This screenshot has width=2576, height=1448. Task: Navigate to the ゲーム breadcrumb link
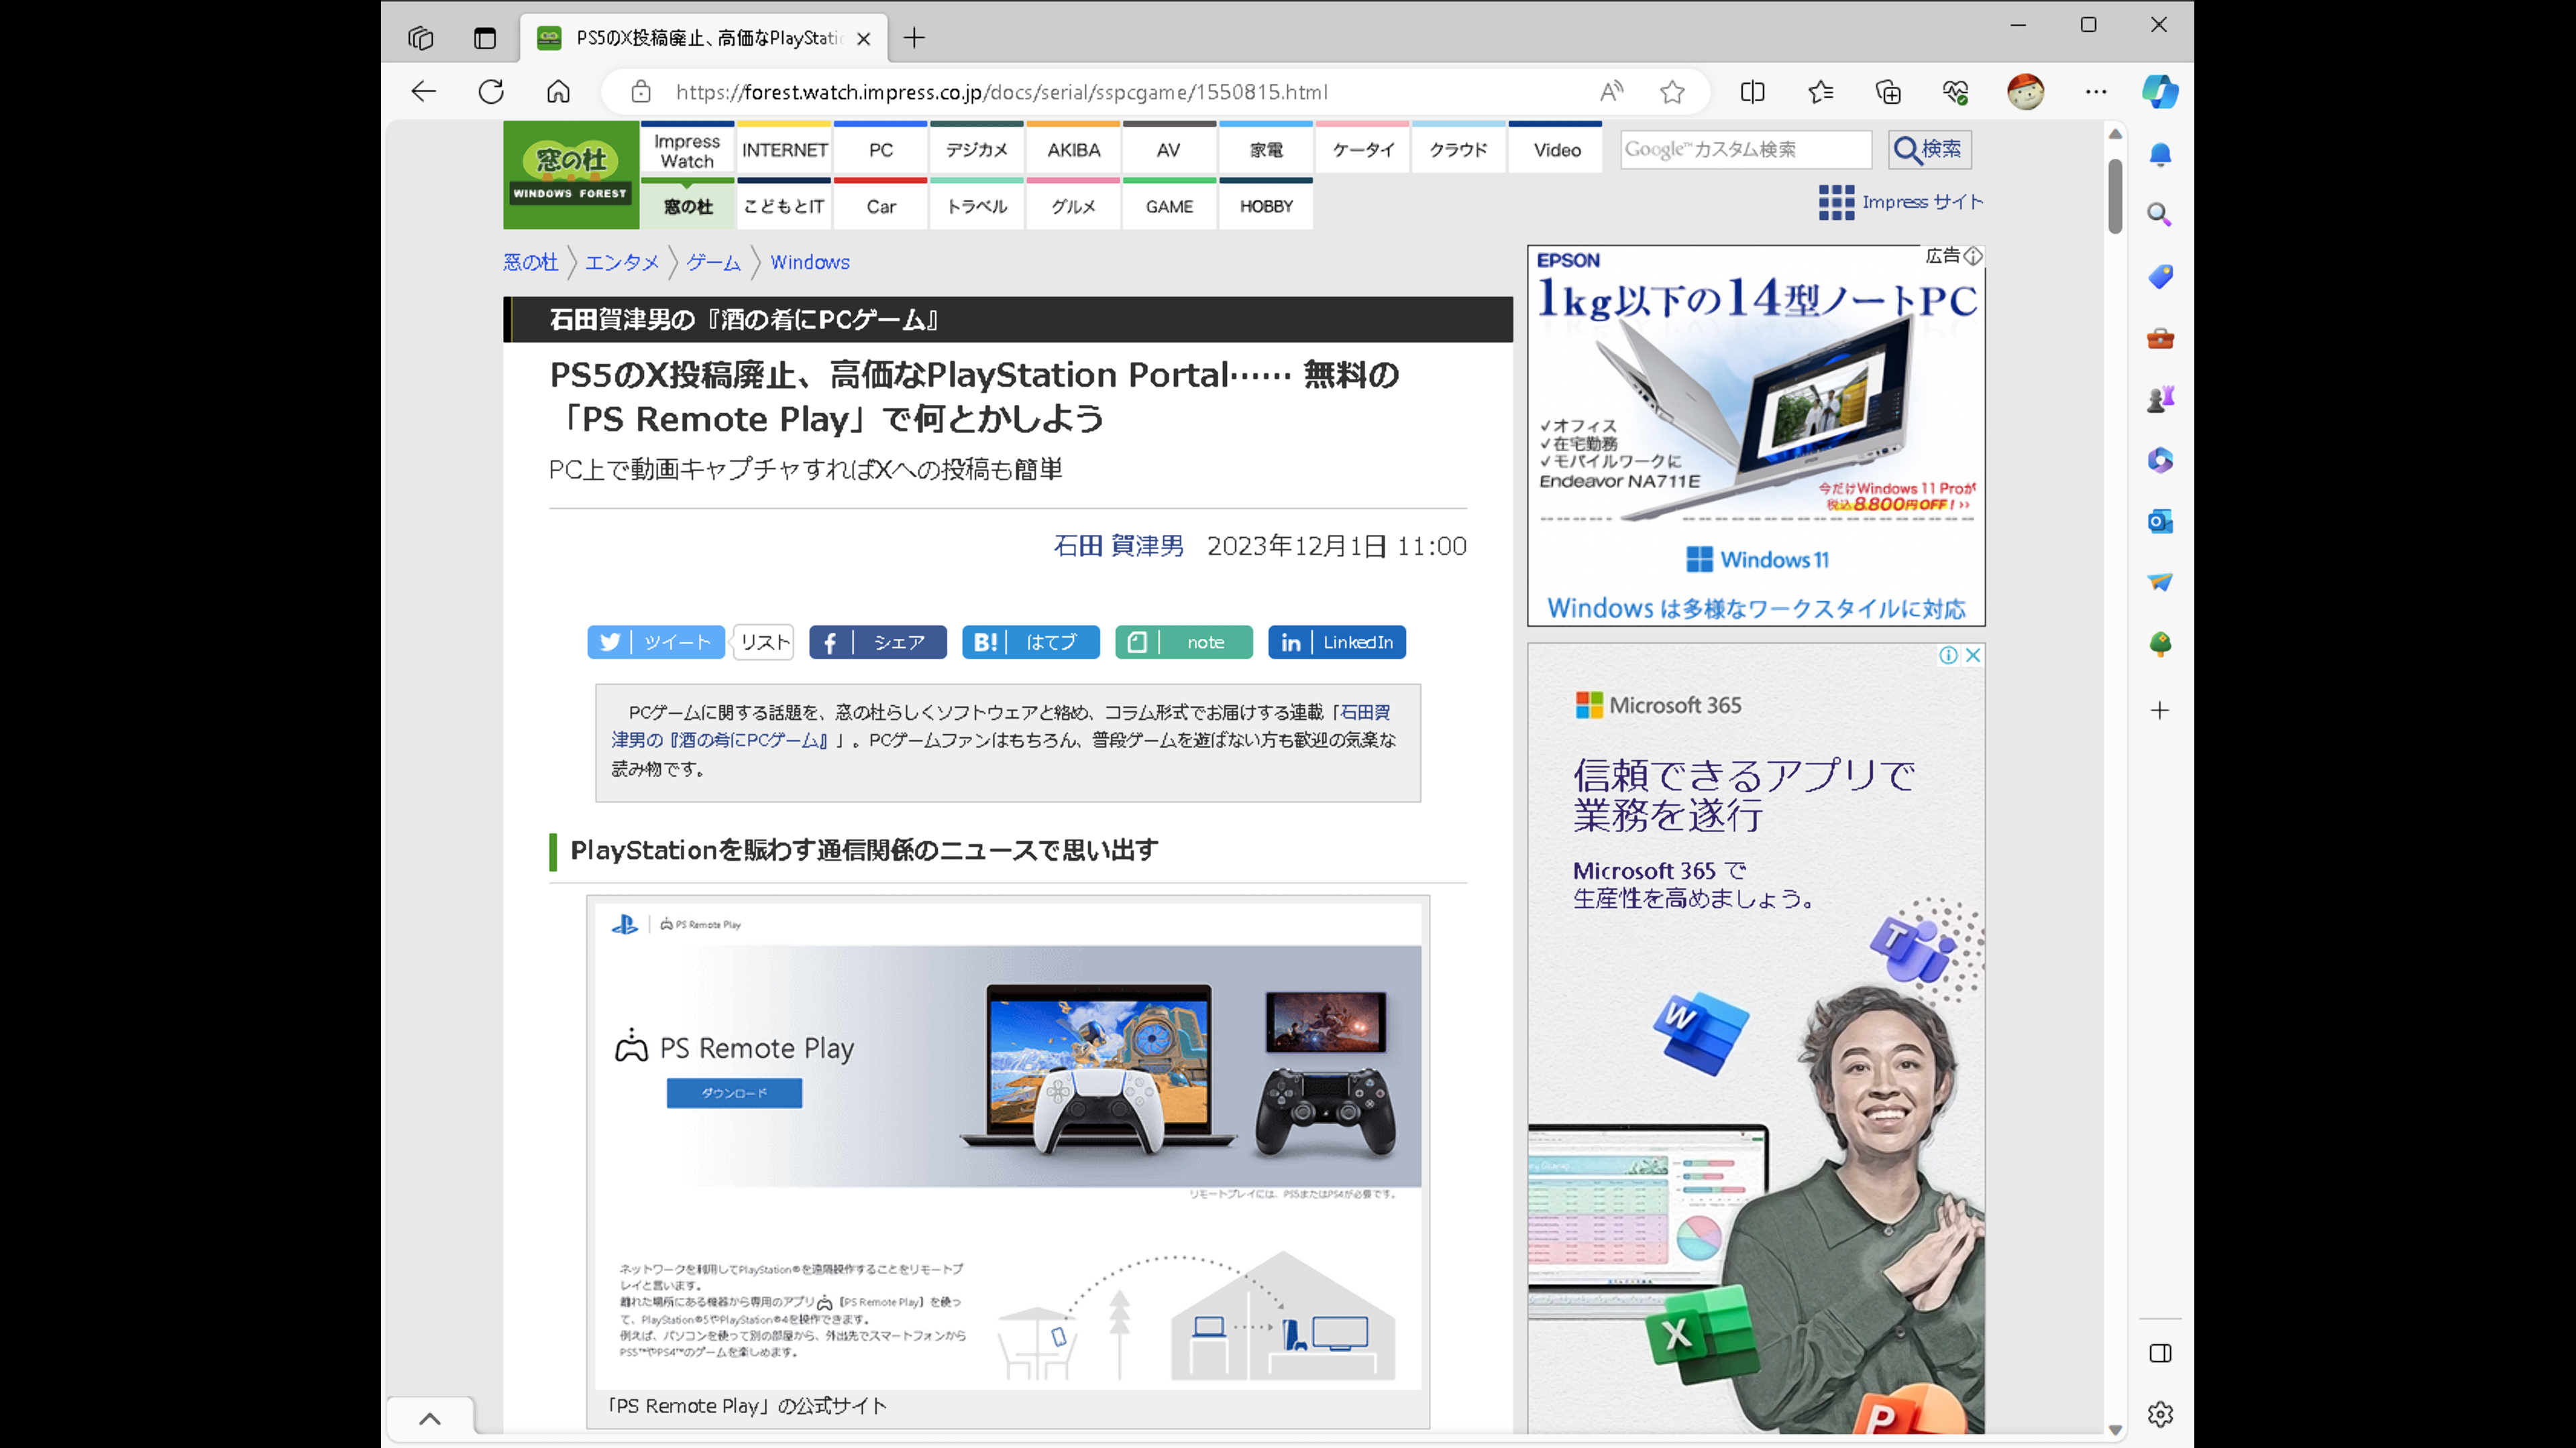click(x=713, y=262)
